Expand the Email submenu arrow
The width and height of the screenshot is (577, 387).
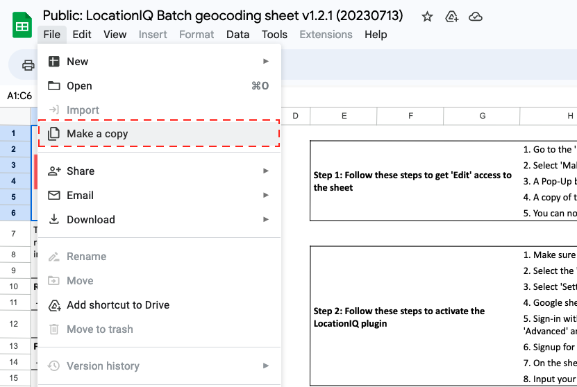[x=266, y=195]
